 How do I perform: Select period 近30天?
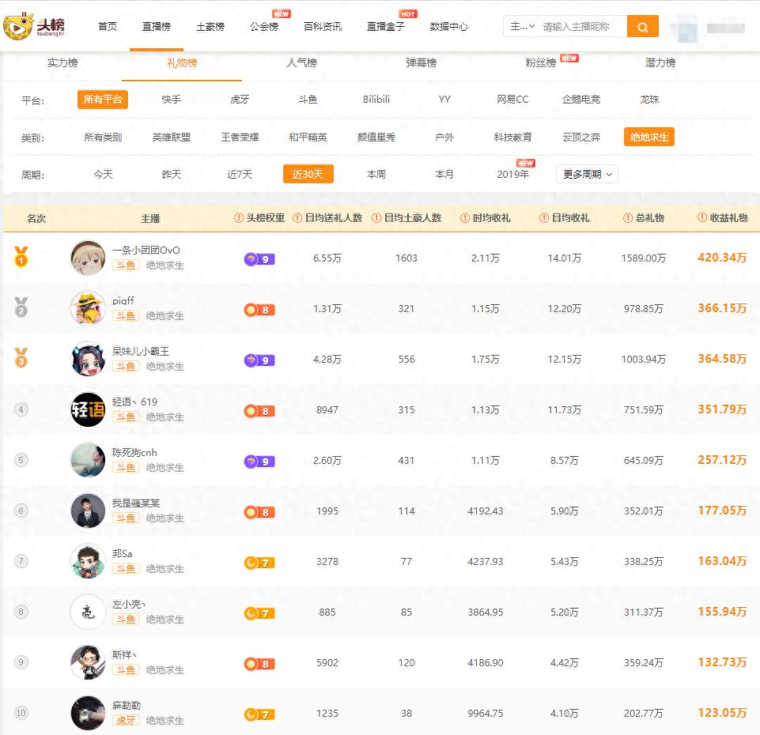308,175
